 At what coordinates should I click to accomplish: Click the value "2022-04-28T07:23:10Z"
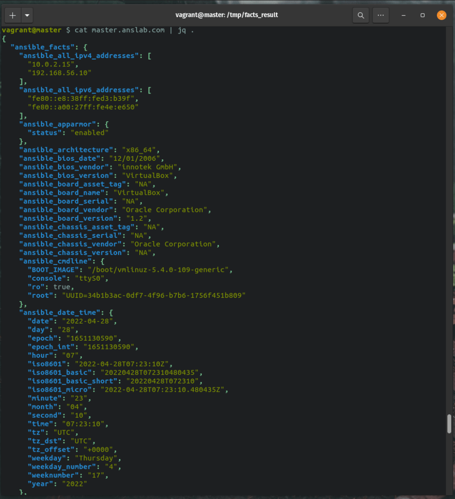tap(121, 365)
